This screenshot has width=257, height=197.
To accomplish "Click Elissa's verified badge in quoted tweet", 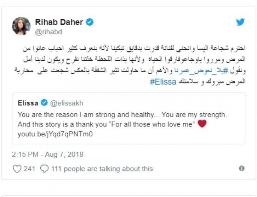I will pos(44,103).
